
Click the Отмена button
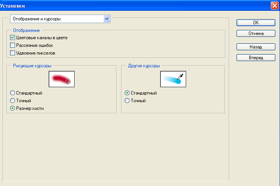pyautogui.click(x=256, y=33)
